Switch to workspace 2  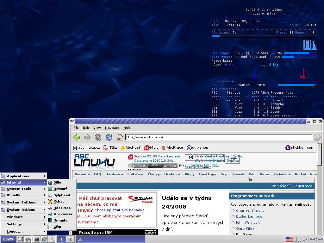click(71, 239)
